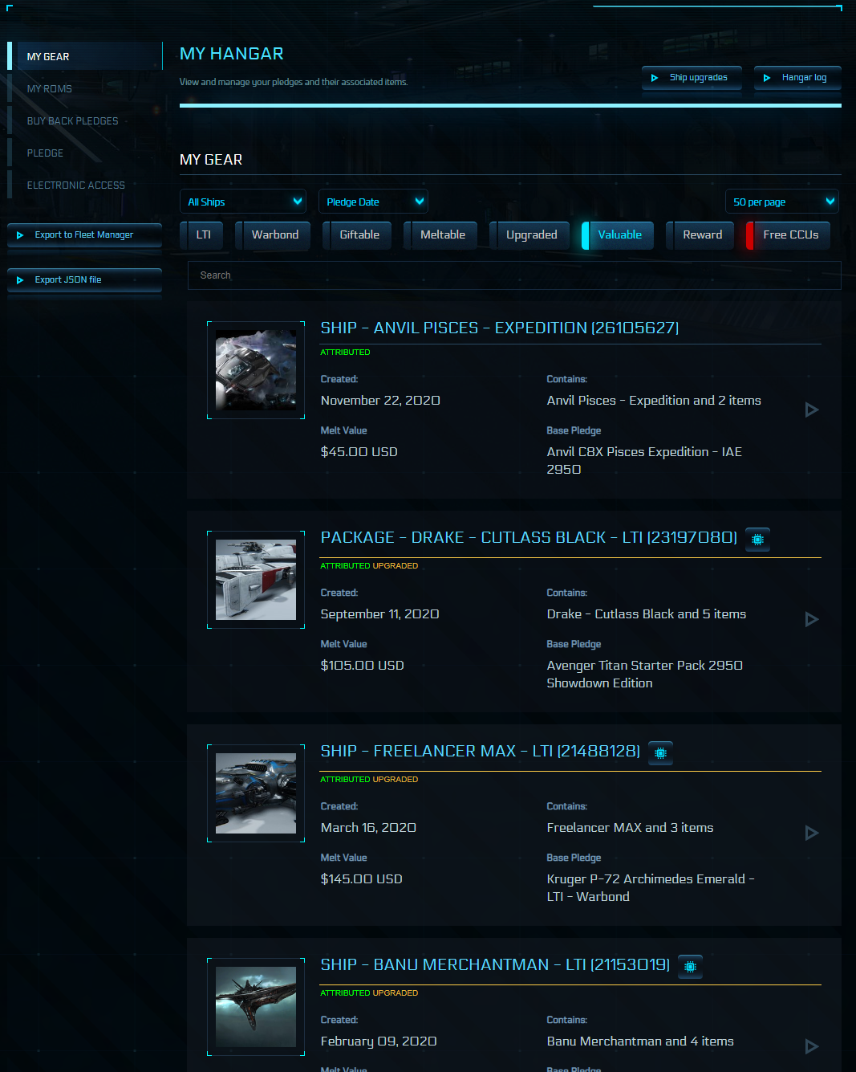Expand the Anvil Pisces Expedition pledge arrow

click(812, 410)
